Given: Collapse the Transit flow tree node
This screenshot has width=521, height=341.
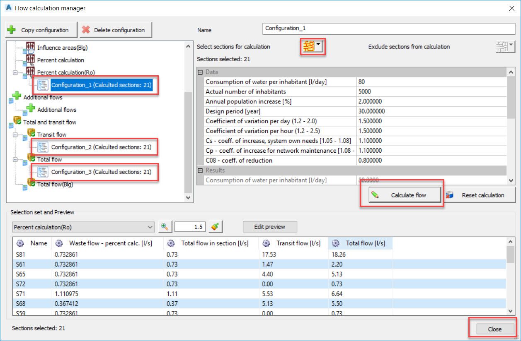Looking at the screenshot, I should 15,134.
